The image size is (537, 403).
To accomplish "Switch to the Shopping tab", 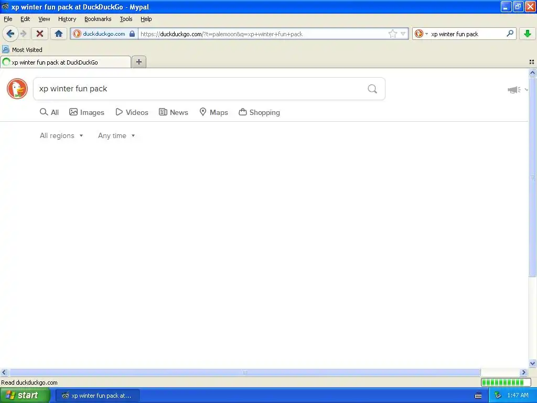I will [259, 112].
